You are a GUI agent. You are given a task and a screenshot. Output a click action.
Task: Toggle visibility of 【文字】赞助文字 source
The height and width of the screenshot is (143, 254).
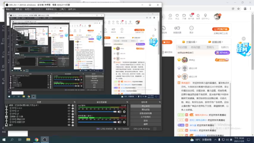click(69, 119)
